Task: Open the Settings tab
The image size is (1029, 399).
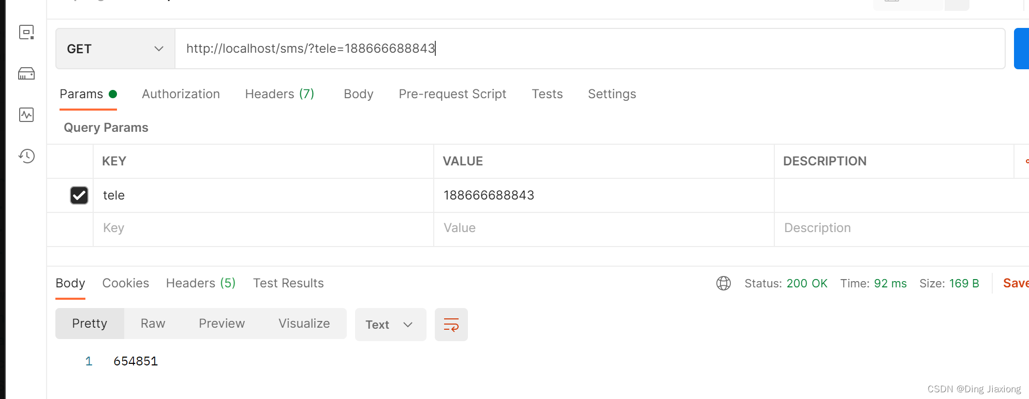Action: (612, 94)
